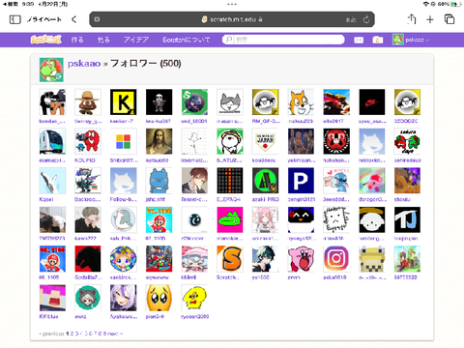Screen dimensions: 464x348
Task: Open the orange Scratch Cat avatar
Action: [301, 102]
